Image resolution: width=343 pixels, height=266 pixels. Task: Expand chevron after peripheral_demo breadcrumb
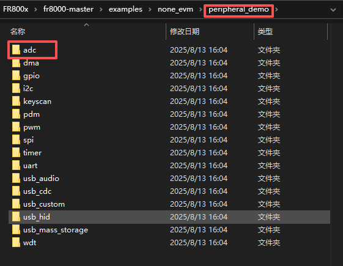[x=277, y=9]
